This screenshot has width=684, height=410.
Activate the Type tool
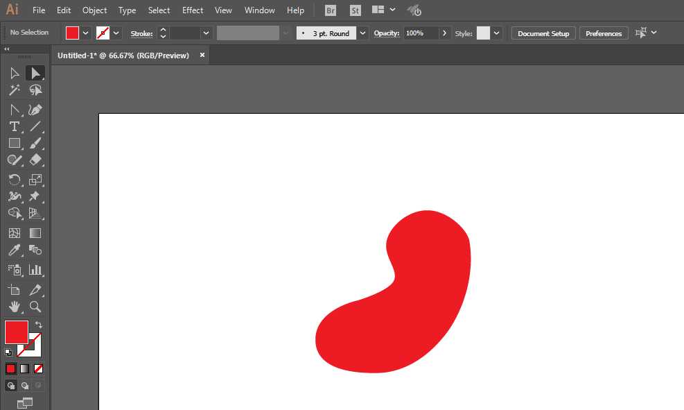(x=15, y=126)
